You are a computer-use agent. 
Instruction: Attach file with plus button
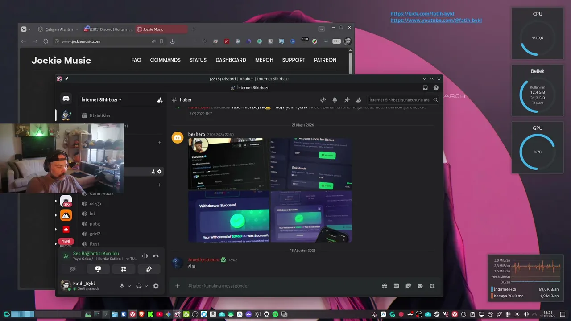178,286
